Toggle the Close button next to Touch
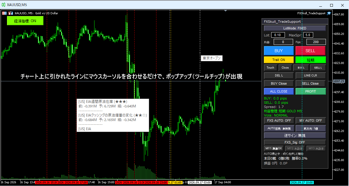 285,68
